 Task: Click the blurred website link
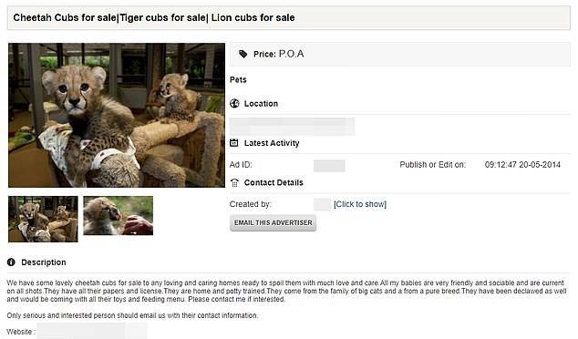[92, 332]
